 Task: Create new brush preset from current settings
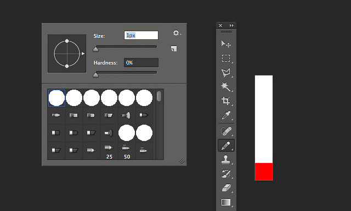[x=174, y=49]
